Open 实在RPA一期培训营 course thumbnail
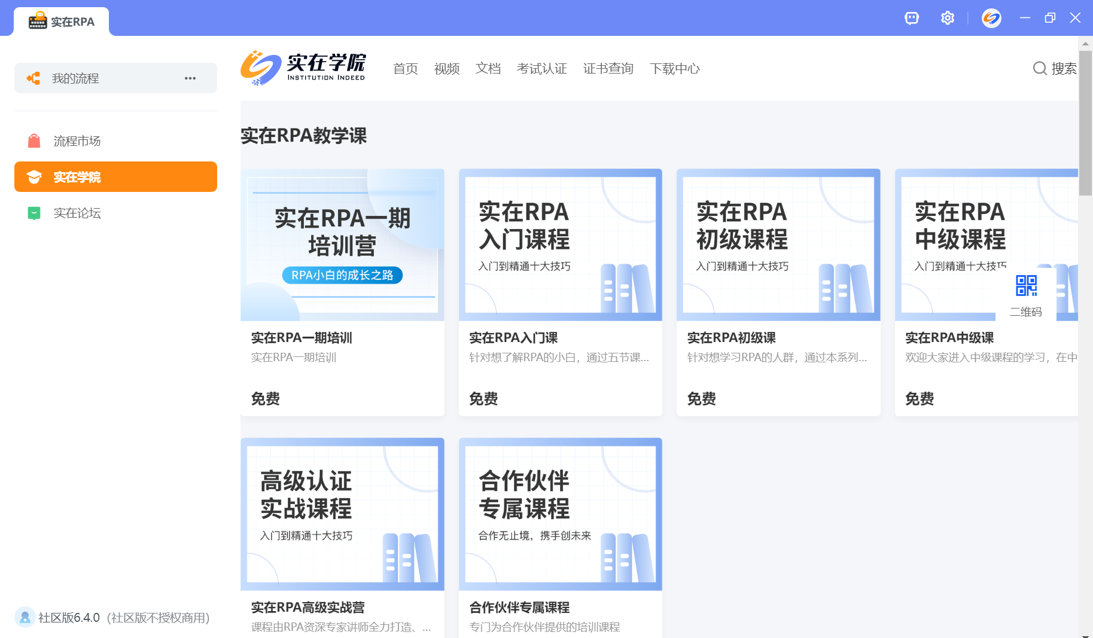This screenshot has width=1093, height=638. click(x=342, y=245)
